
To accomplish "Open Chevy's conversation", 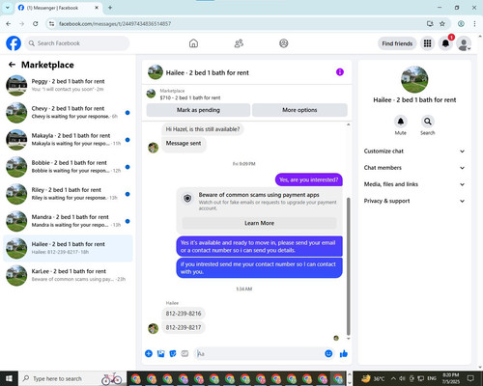I will pyautogui.click(x=68, y=112).
